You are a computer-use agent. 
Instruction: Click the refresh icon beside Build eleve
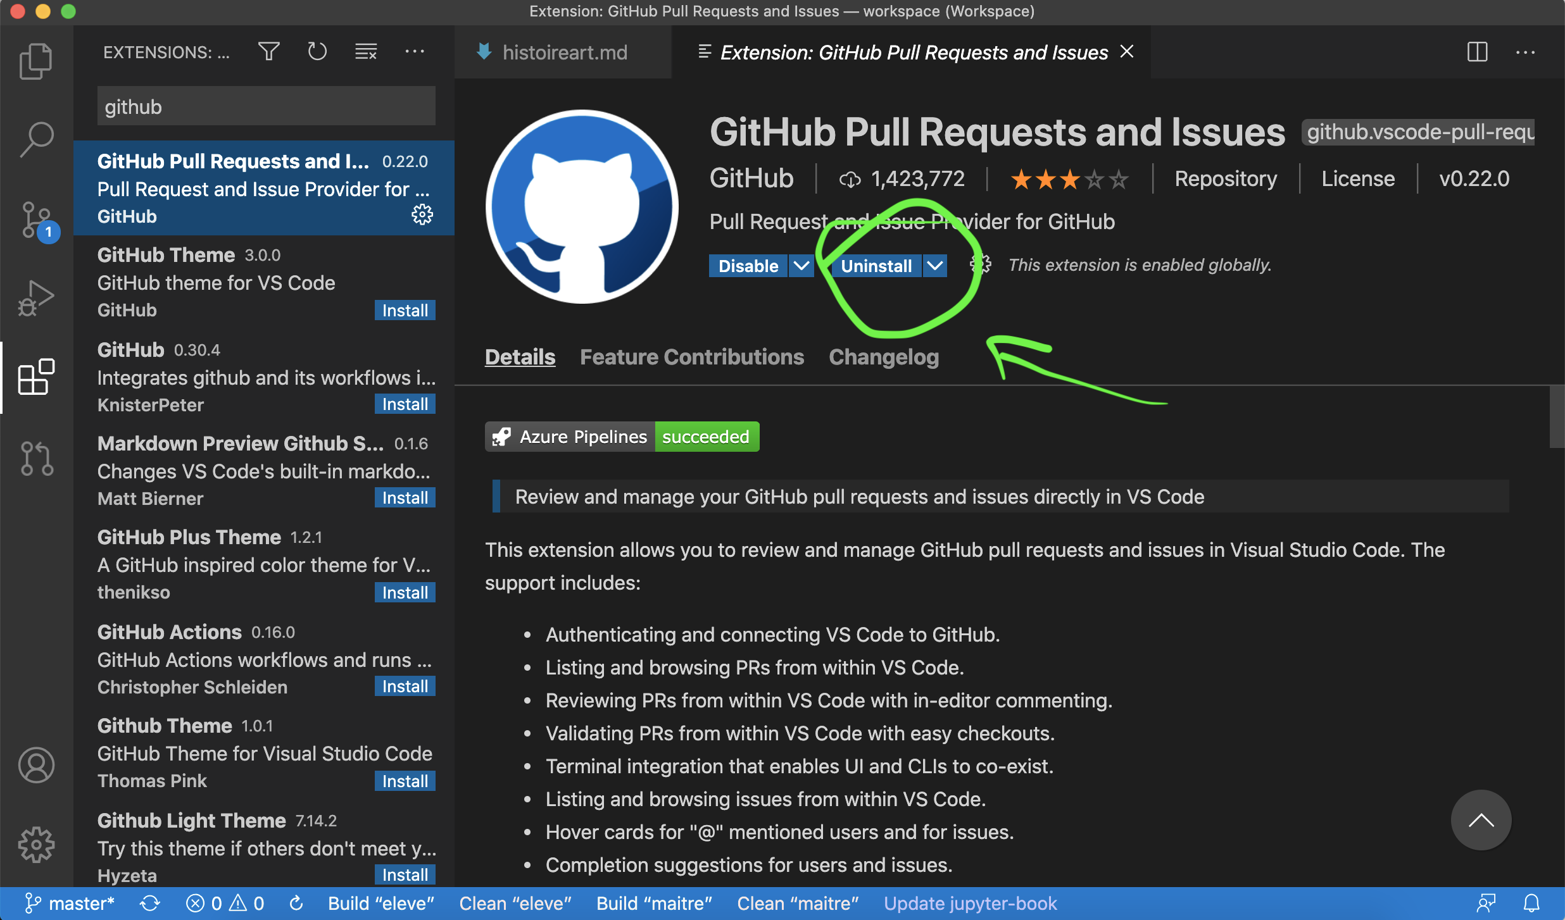click(x=296, y=903)
